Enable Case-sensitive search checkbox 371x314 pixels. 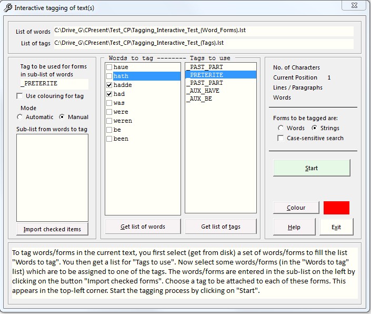[x=281, y=138]
